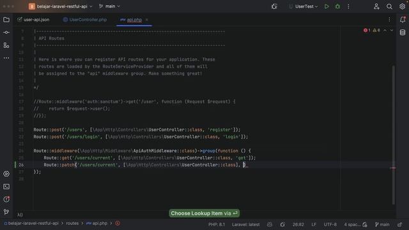This screenshot has width=409, height=230.
Task: Open the Git tool window
Action: pos(6,211)
